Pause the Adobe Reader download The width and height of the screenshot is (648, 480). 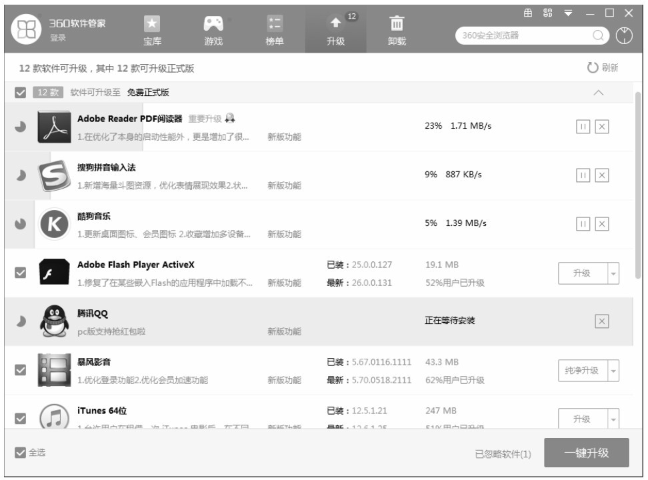point(583,127)
